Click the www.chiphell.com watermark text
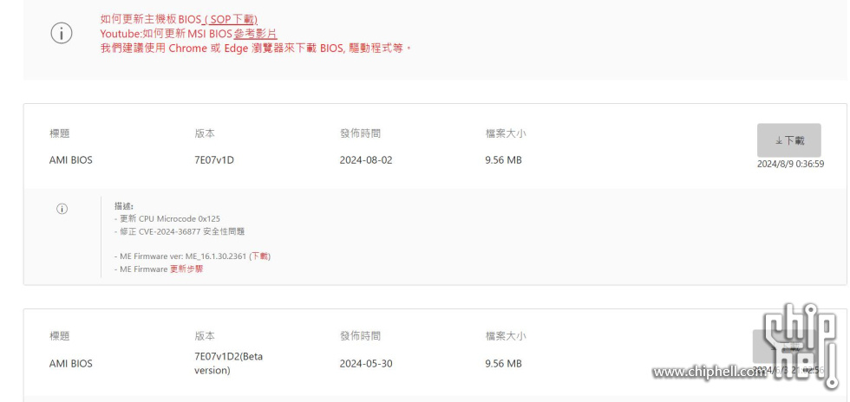Screen dimensions: 850x402 point(709,372)
